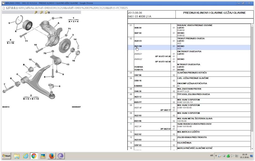Select part number 3307 96
Image resolution: width=255 pixels, height=161 pixels.
click(x=138, y=75)
